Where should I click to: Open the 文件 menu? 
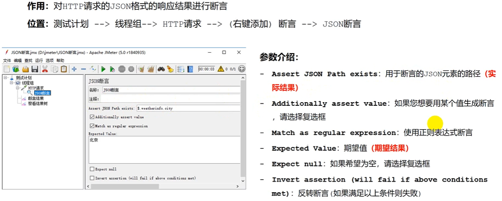tap(7, 61)
